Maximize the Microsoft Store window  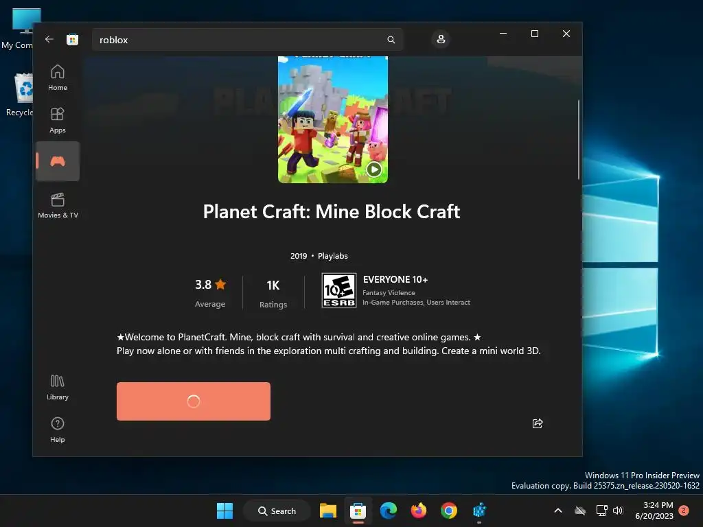click(534, 34)
